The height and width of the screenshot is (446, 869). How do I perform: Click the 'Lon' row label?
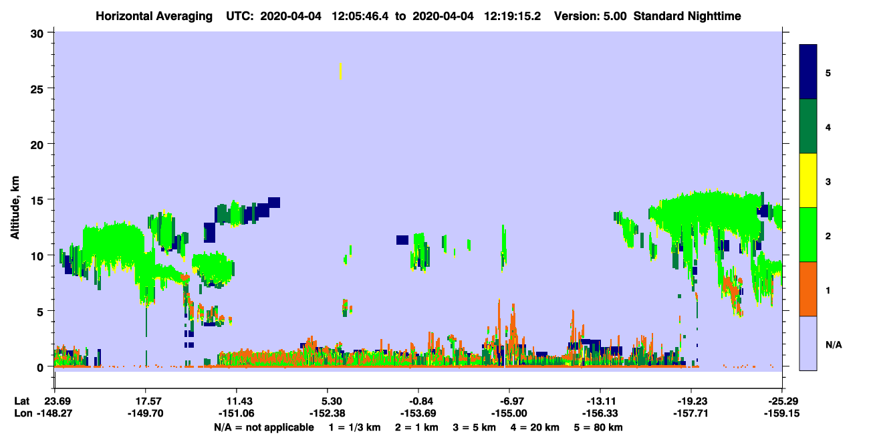(x=22, y=414)
